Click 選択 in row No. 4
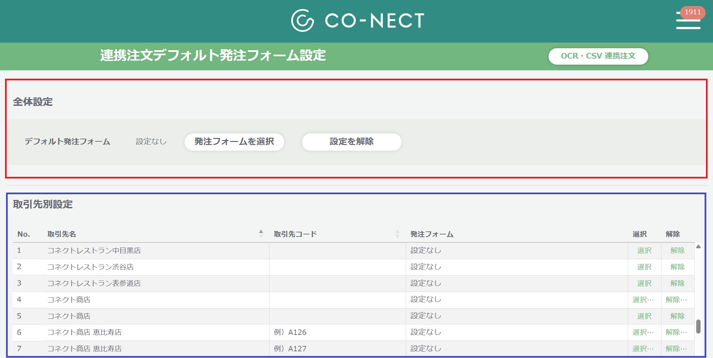This screenshot has height=358, width=713. 643,300
